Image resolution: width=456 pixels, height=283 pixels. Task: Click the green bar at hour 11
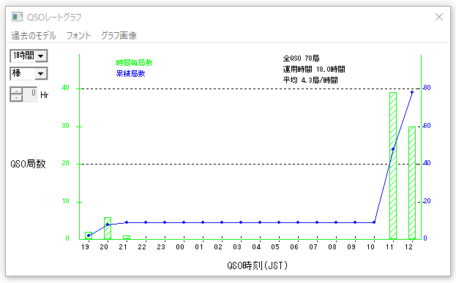393,165
